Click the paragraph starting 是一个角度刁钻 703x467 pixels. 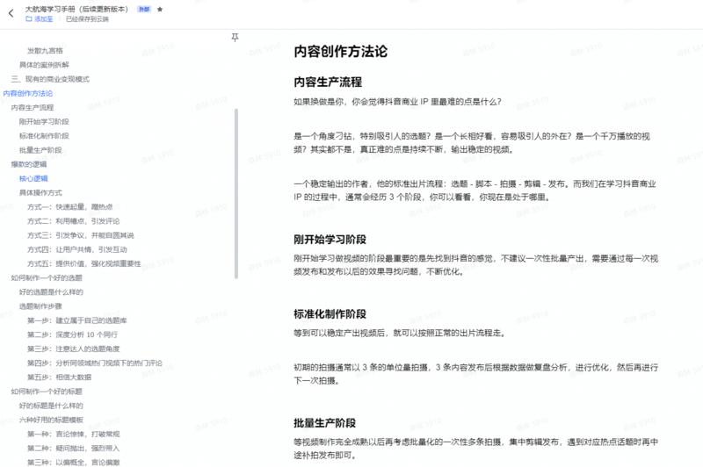coord(472,142)
